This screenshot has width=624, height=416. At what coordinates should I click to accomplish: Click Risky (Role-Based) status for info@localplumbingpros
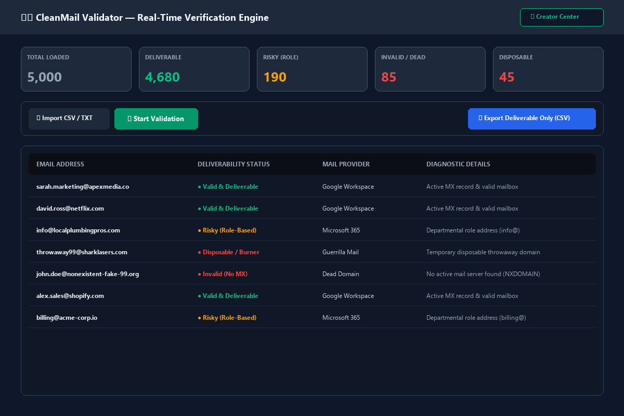coord(227,230)
